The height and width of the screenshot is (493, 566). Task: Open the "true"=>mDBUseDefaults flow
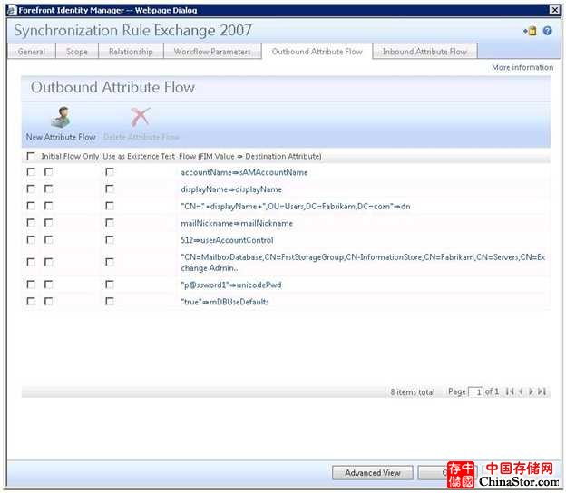[225, 302]
